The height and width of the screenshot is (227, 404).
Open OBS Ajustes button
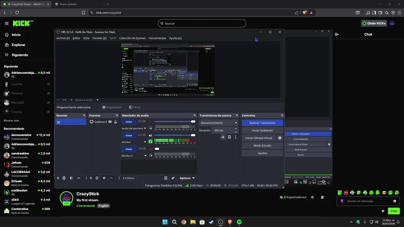(x=262, y=153)
